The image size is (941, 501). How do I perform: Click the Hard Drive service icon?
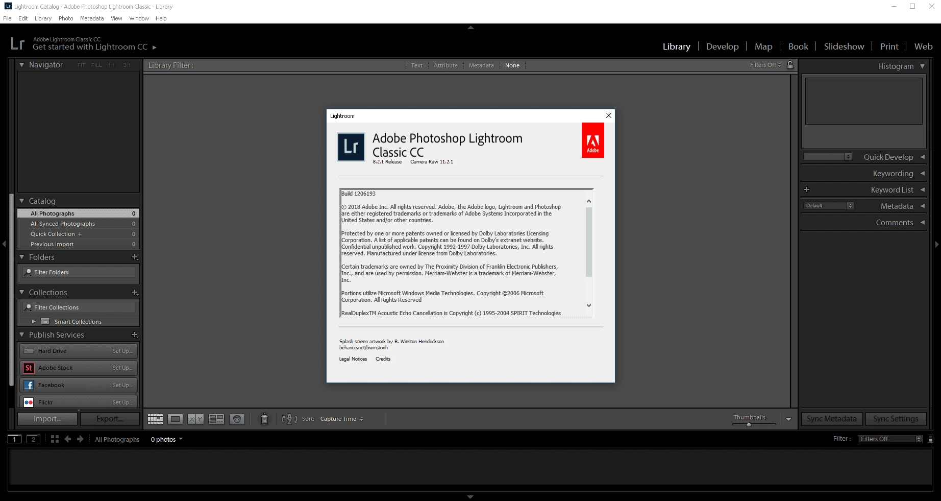tap(29, 351)
